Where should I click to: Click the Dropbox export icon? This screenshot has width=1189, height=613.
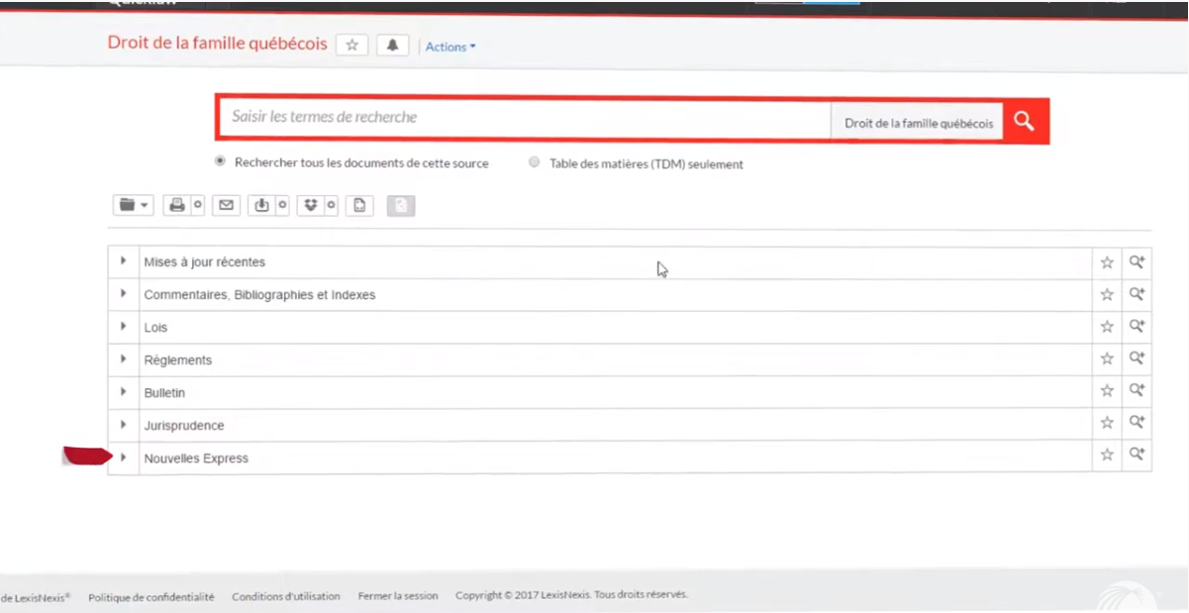pyautogui.click(x=311, y=205)
